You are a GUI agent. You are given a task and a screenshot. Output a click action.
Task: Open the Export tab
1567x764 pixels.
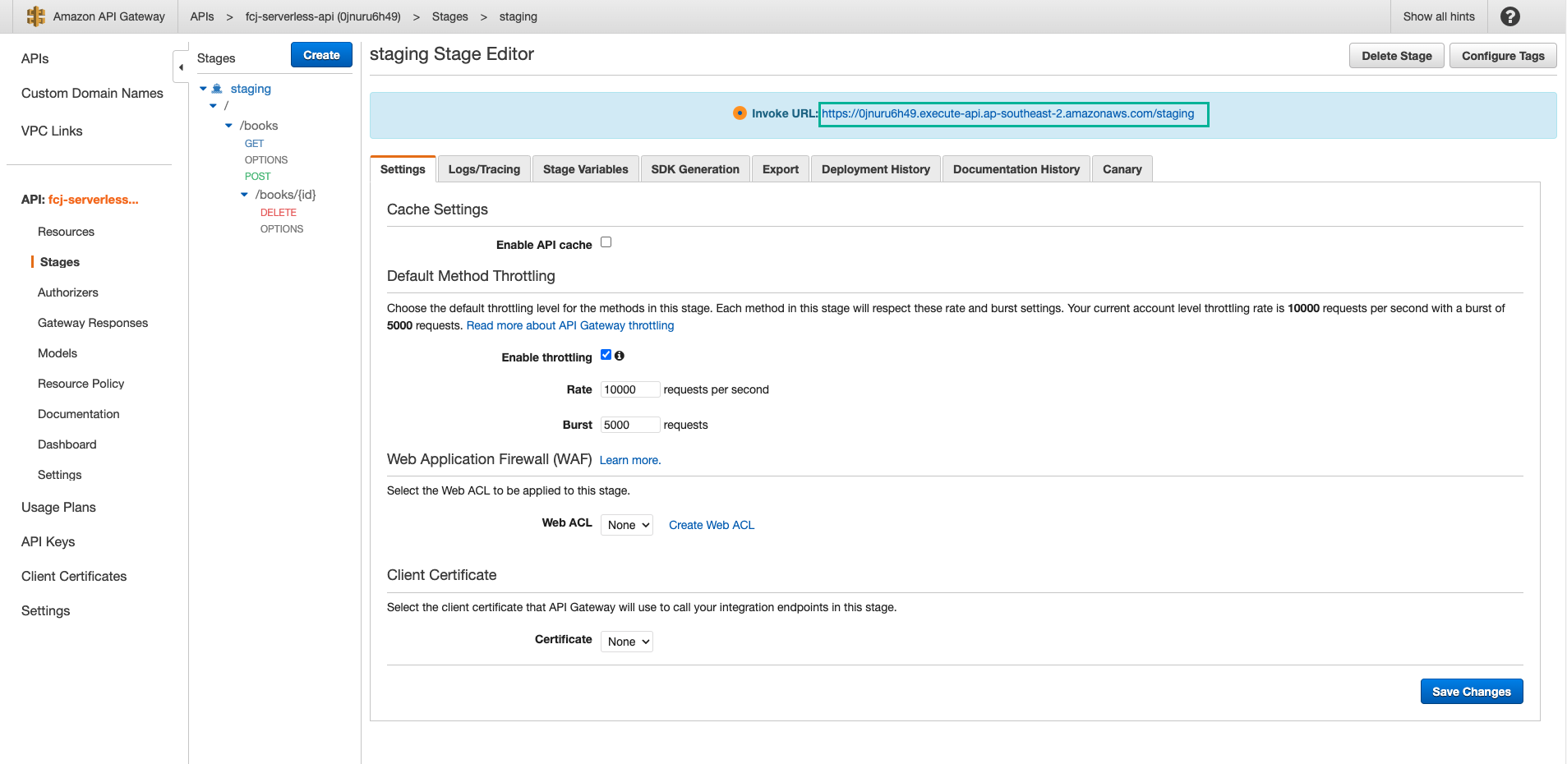point(781,169)
